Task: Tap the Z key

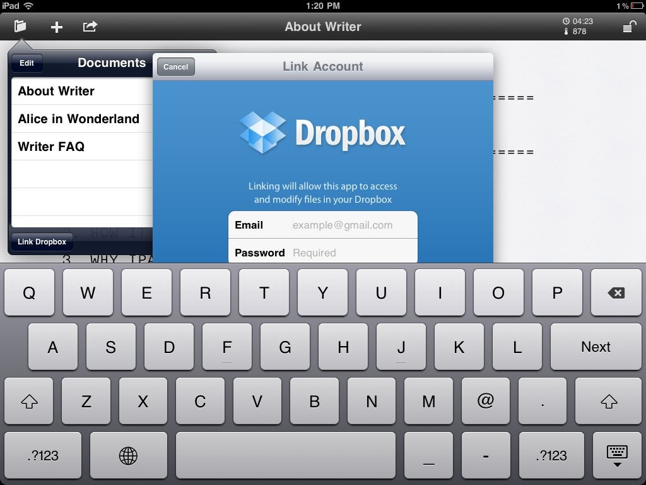Action: [x=86, y=401]
